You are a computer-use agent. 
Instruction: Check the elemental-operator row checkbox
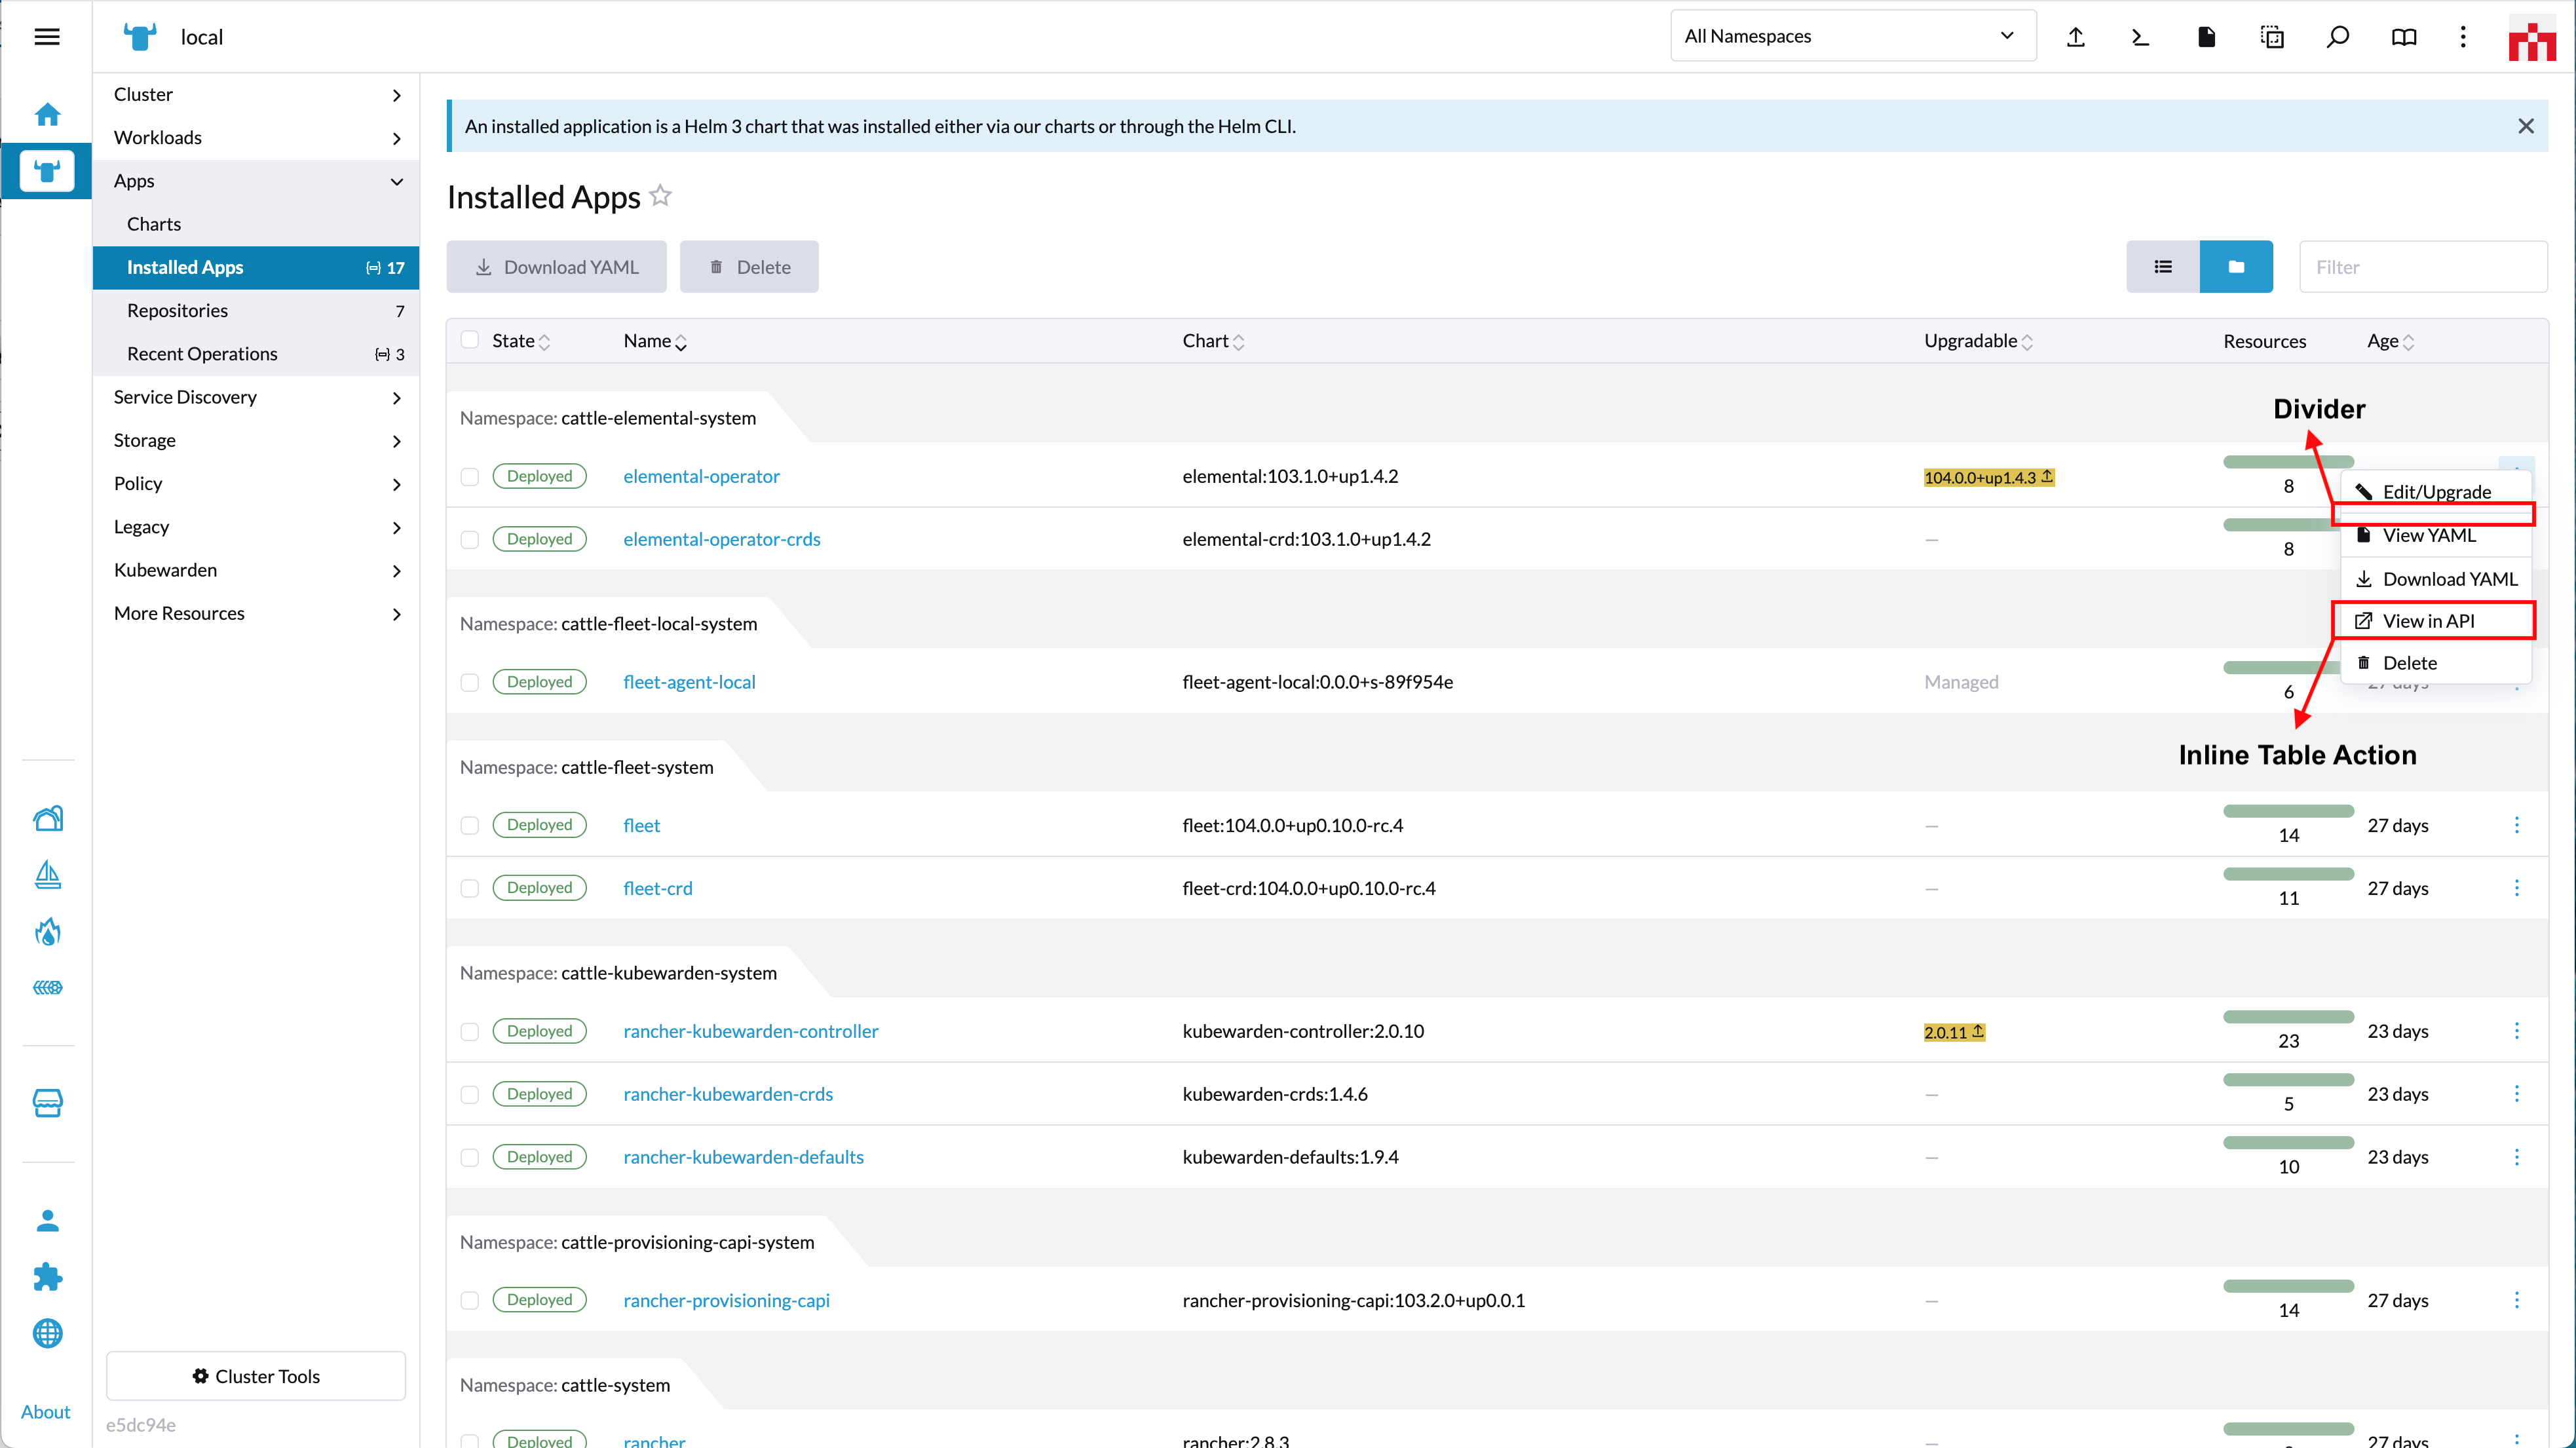tap(469, 477)
